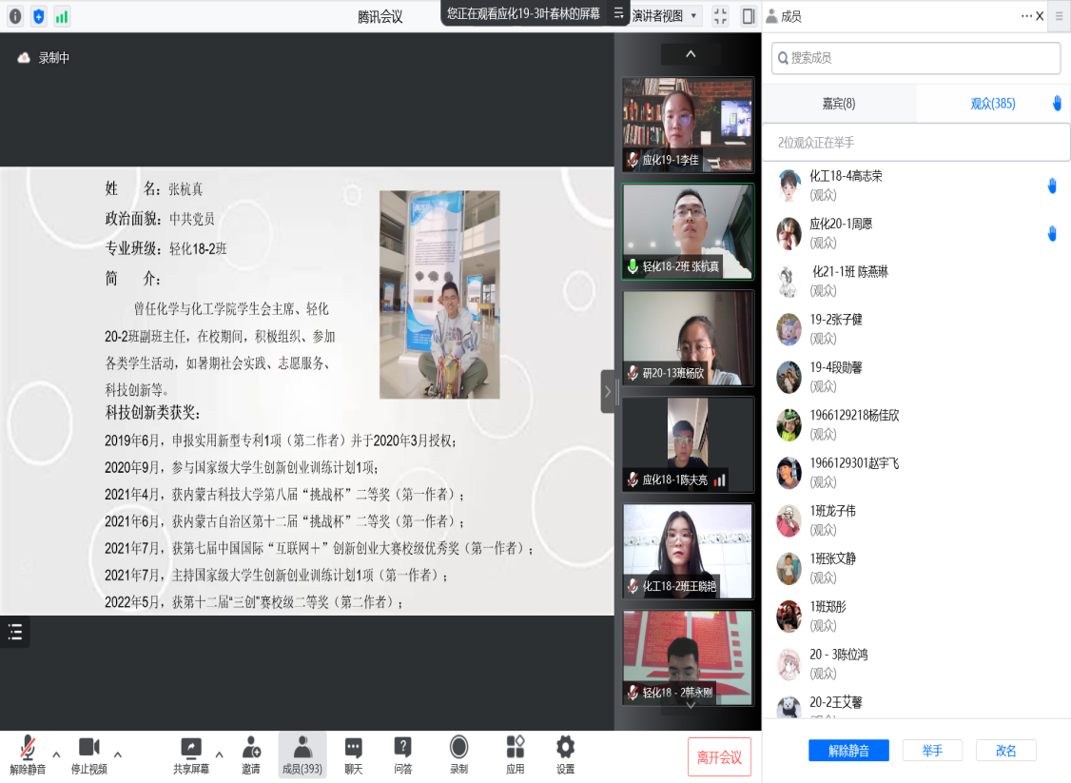1071x783 pixels.
Task: Click the search members input field
Action: pos(916,58)
